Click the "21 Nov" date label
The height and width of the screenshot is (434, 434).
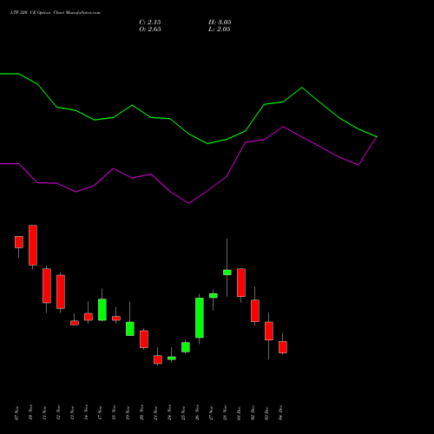[x=155, y=413]
